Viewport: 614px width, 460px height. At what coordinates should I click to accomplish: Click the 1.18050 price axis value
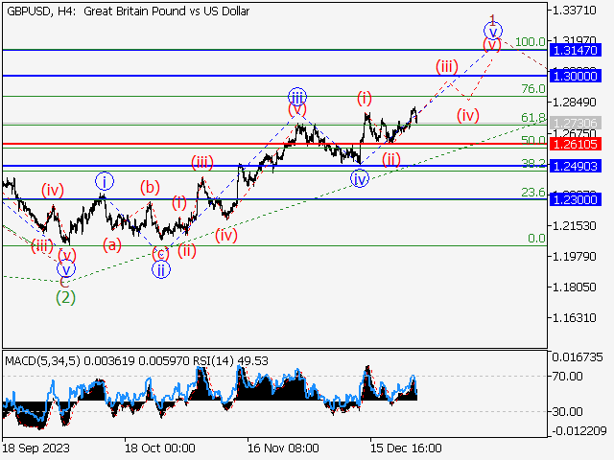pyautogui.click(x=574, y=287)
